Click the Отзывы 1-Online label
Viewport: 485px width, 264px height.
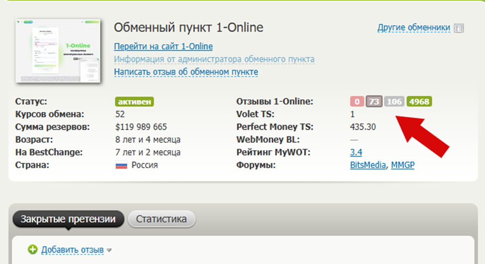(275, 101)
